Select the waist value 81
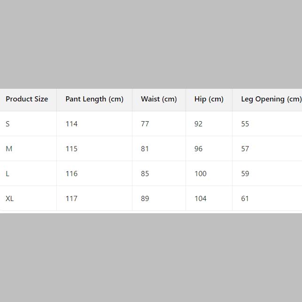The image size is (302, 302). 145,149
